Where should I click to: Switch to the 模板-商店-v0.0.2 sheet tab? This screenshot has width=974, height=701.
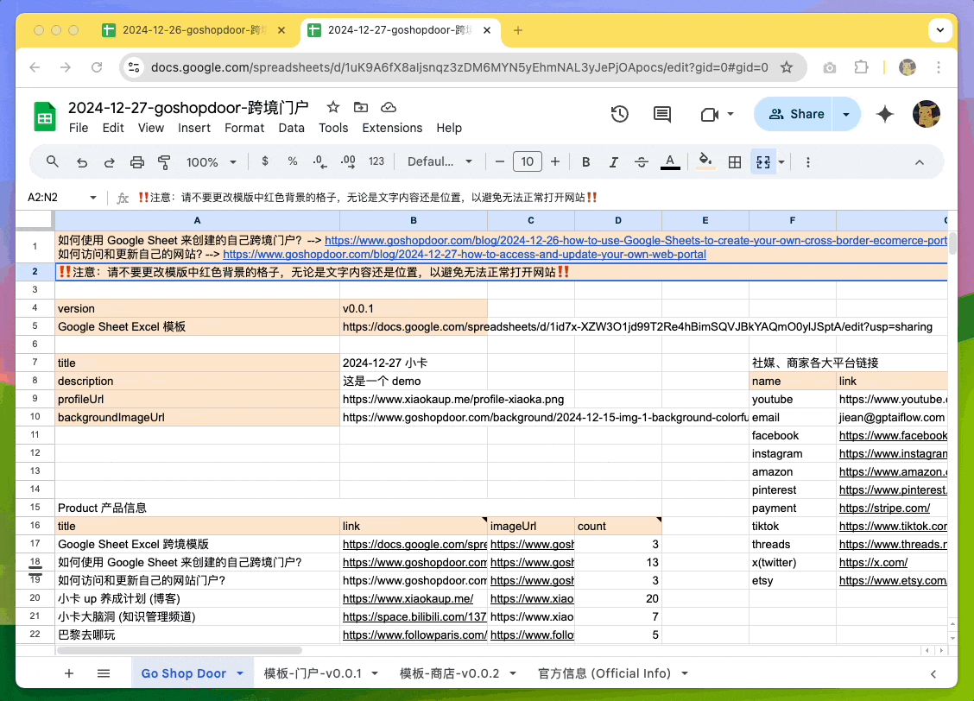(x=450, y=673)
